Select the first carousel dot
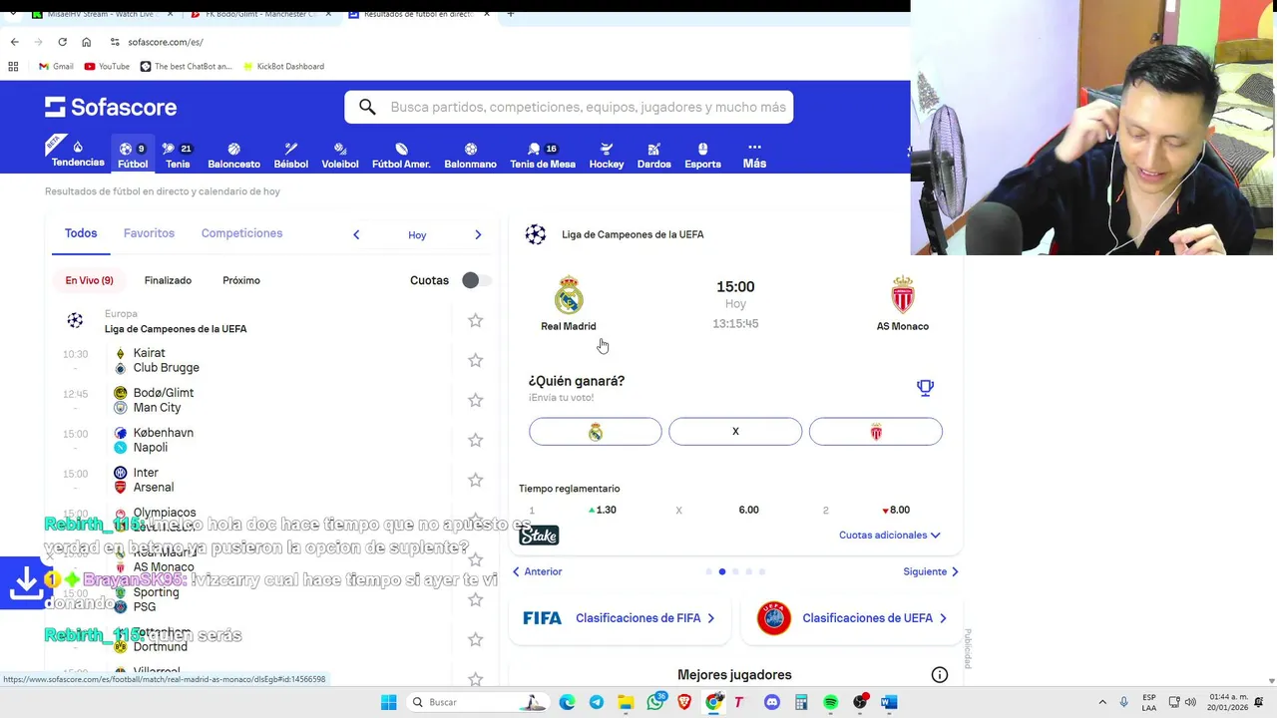Viewport: 1277px width, 718px height. pos(709,571)
